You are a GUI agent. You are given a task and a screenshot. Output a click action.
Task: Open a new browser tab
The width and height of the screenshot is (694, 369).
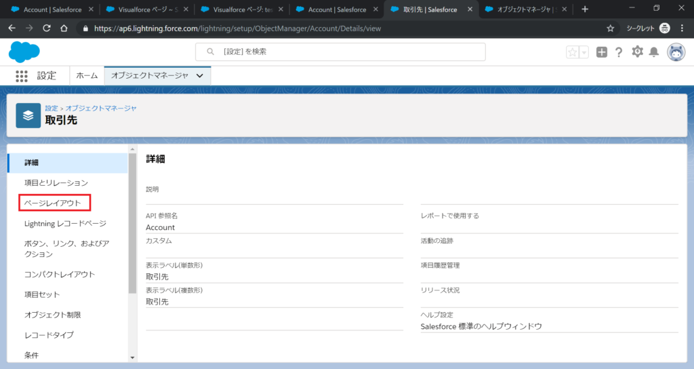pos(585,9)
